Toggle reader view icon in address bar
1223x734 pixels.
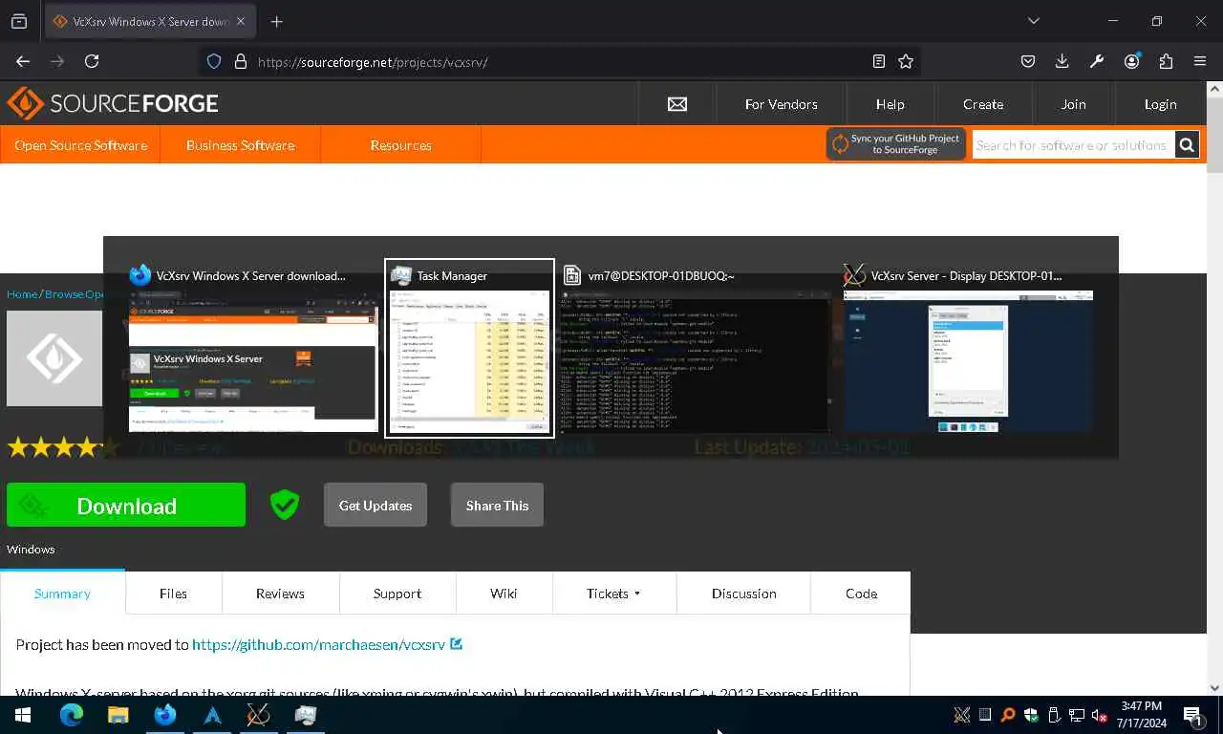pyautogui.click(x=878, y=61)
